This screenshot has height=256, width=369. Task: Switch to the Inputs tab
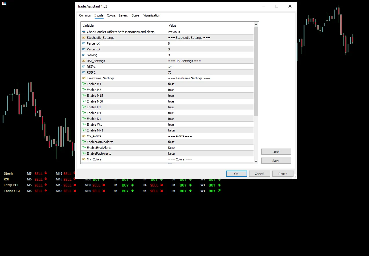point(99,15)
